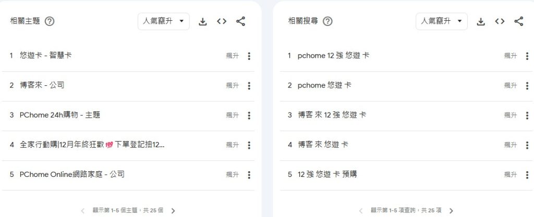Open three-dot menu for 12 強 悠遊卡 預購
Viewport: 534px width, 217px height.
[527, 174]
